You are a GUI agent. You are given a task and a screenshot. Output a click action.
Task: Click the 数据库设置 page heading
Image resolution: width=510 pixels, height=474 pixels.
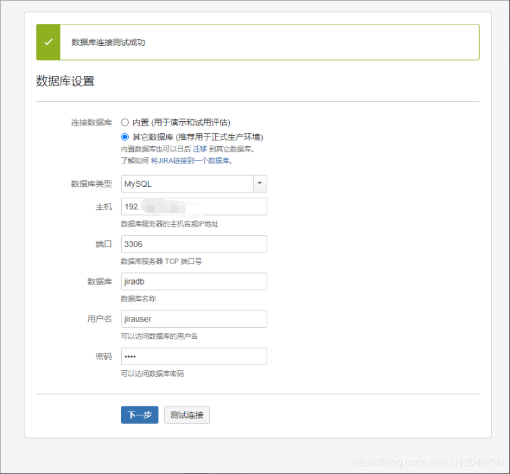point(65,81)
